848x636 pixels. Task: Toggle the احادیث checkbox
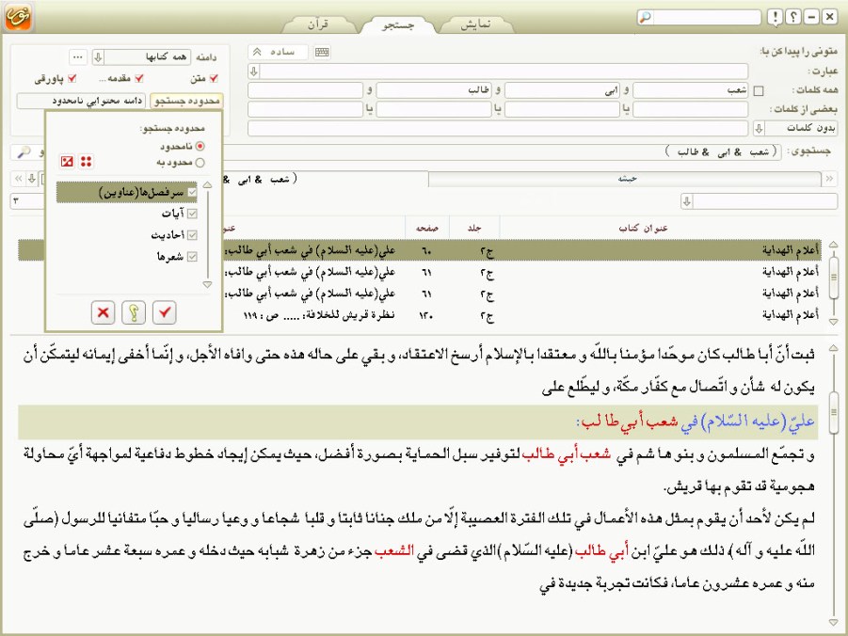click(x=192, y=235)
